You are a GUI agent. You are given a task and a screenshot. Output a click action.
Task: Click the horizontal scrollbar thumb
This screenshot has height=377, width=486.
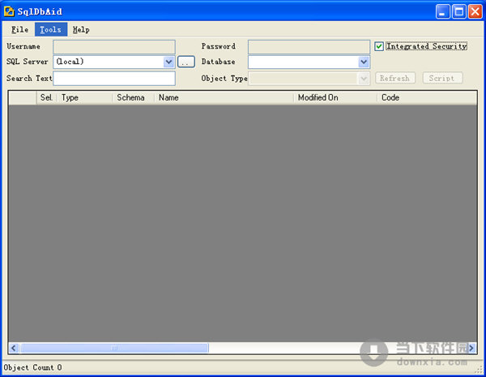(x=114, y=348)
